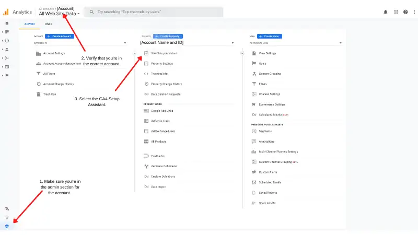This screenshot has height=235, width=418.
Task: Click the Goals flag icon
Action: pyautogui.click(x=254, y=63)
